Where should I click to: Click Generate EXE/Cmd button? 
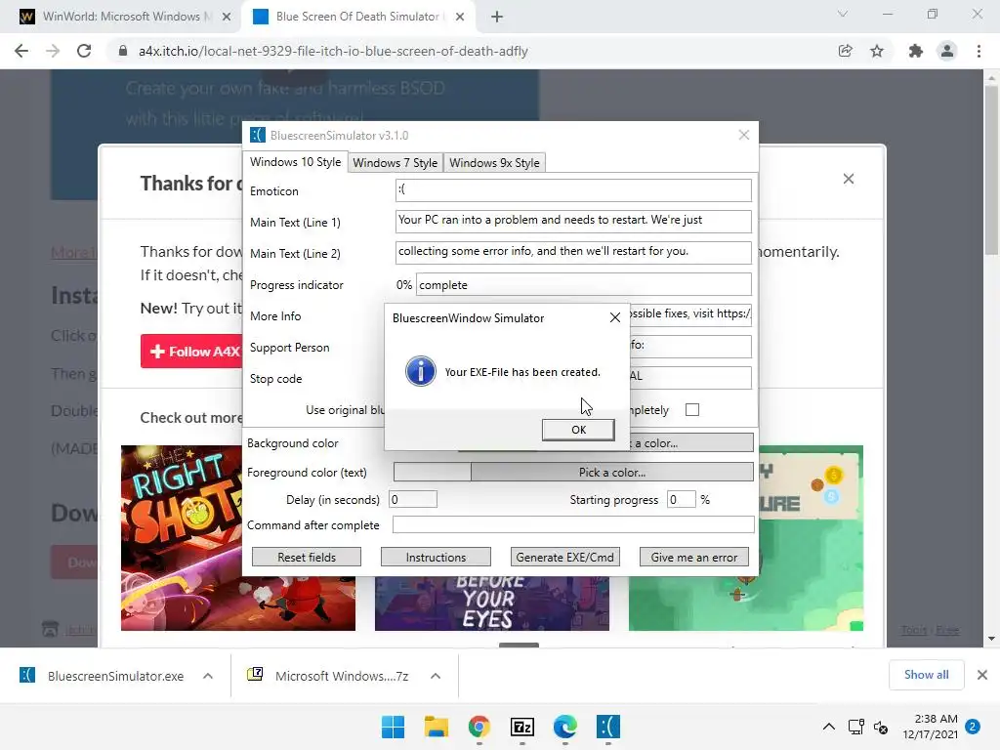564,557
